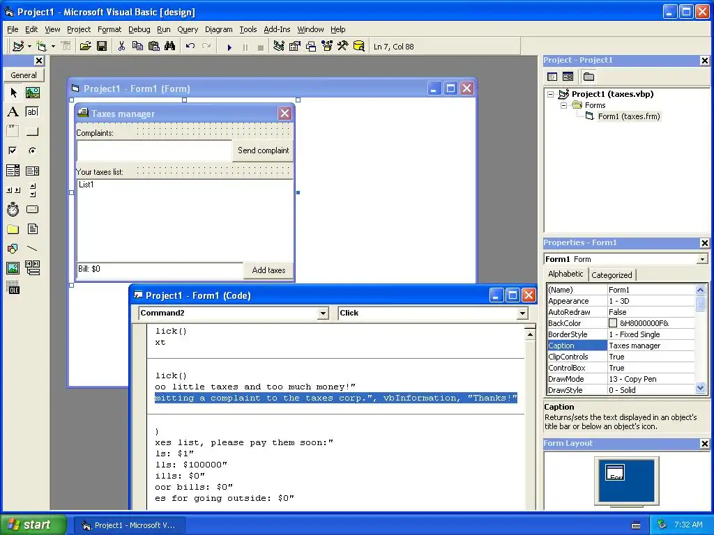The height and width of the screenshot is (535, 714).
Task: Select the CommandButton control tool
Action: click(x=32, y=132)
